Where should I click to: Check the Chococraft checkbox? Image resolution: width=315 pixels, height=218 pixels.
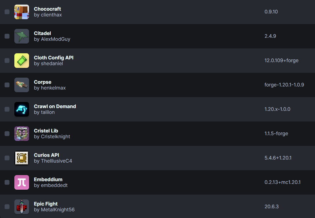[x=7, y=12]
